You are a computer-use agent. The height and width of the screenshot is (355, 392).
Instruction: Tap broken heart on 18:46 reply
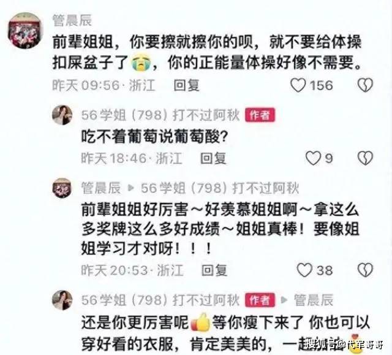click(365, 158)
